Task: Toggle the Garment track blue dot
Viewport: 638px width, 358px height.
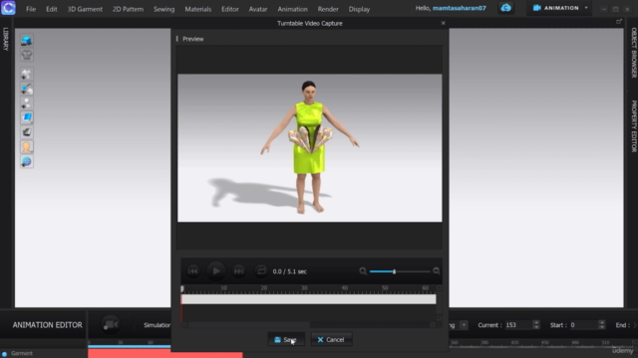Action: (4, 354)
